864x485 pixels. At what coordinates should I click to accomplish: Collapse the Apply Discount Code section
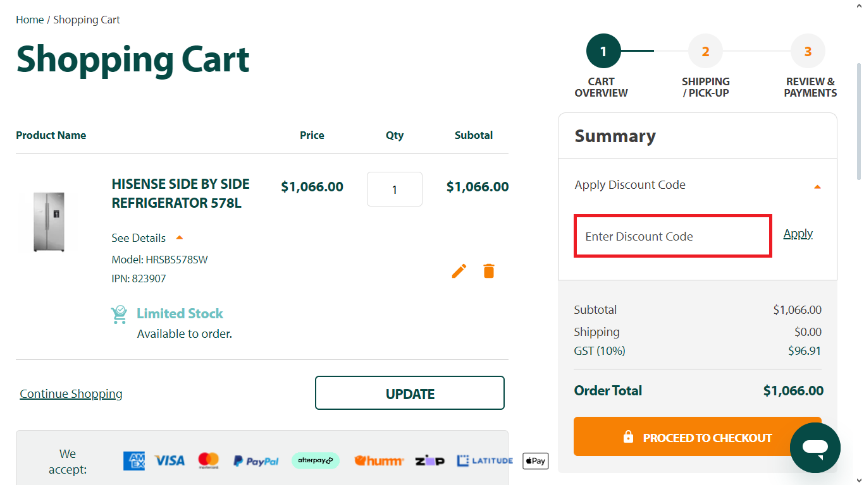(817, 186)
